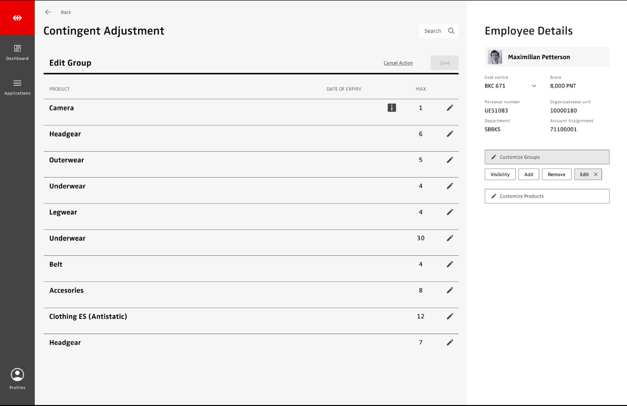Click the info icon in Camera row

tap(392, 108)
